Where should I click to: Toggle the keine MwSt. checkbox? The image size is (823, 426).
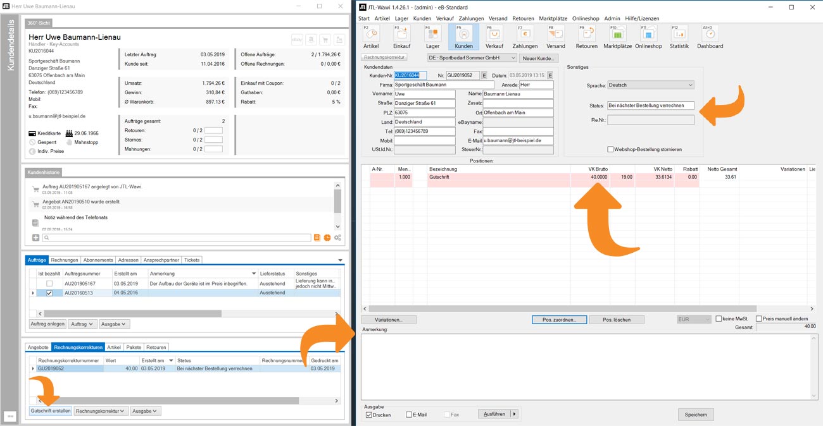[719, 319]
